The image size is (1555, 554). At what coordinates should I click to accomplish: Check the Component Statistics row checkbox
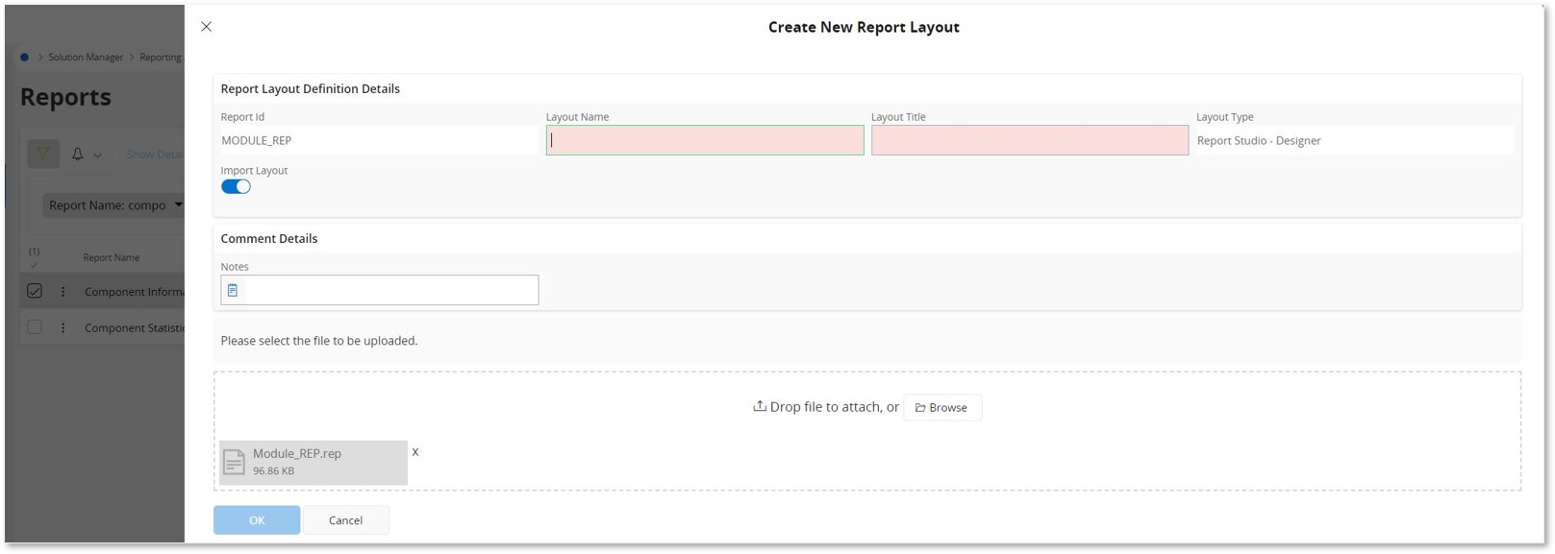(35, 327)
